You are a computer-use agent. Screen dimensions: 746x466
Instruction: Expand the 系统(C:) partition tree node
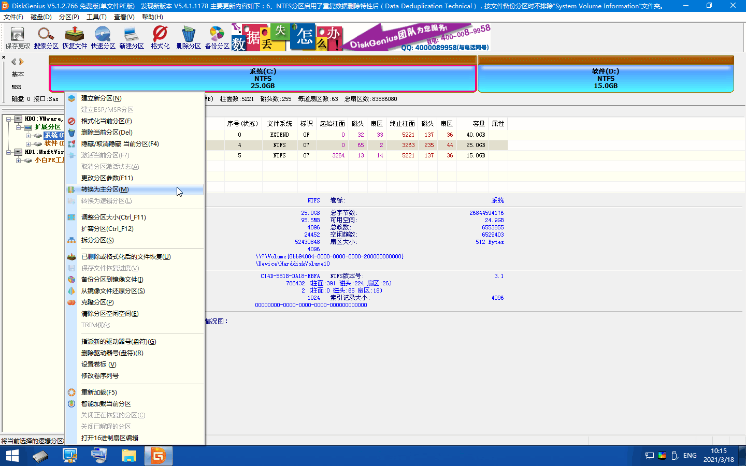[28, 136]
